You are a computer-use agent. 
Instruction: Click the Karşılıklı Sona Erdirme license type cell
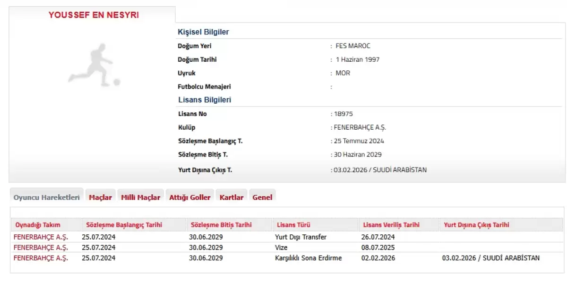tap(308, 258)
